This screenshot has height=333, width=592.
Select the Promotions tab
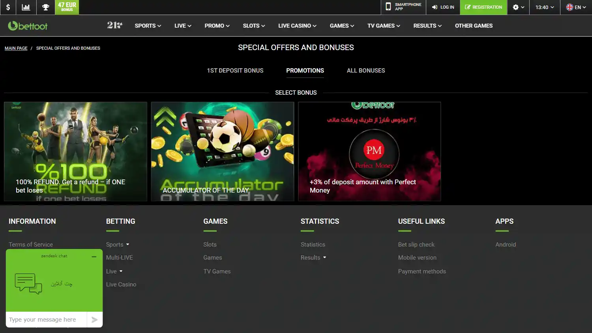click(305, 71)
